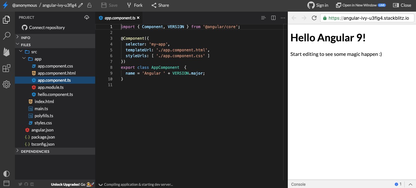Collapse the app folder
Viewport: 416px width, 188px height.
55,59
